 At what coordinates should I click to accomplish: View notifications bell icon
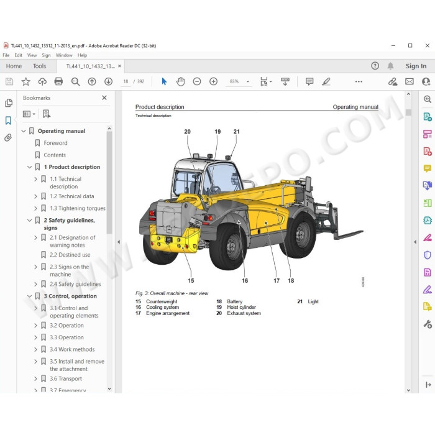coord(390,66)
